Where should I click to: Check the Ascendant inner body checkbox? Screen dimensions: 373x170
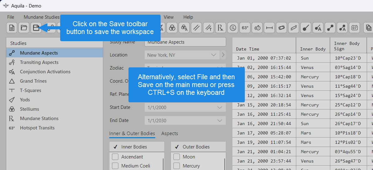click(115, 157)
